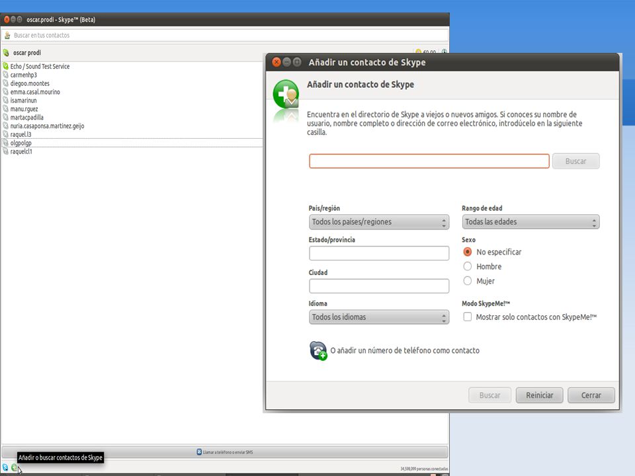Click the personas conectadas count in status bar

(424, 469)
